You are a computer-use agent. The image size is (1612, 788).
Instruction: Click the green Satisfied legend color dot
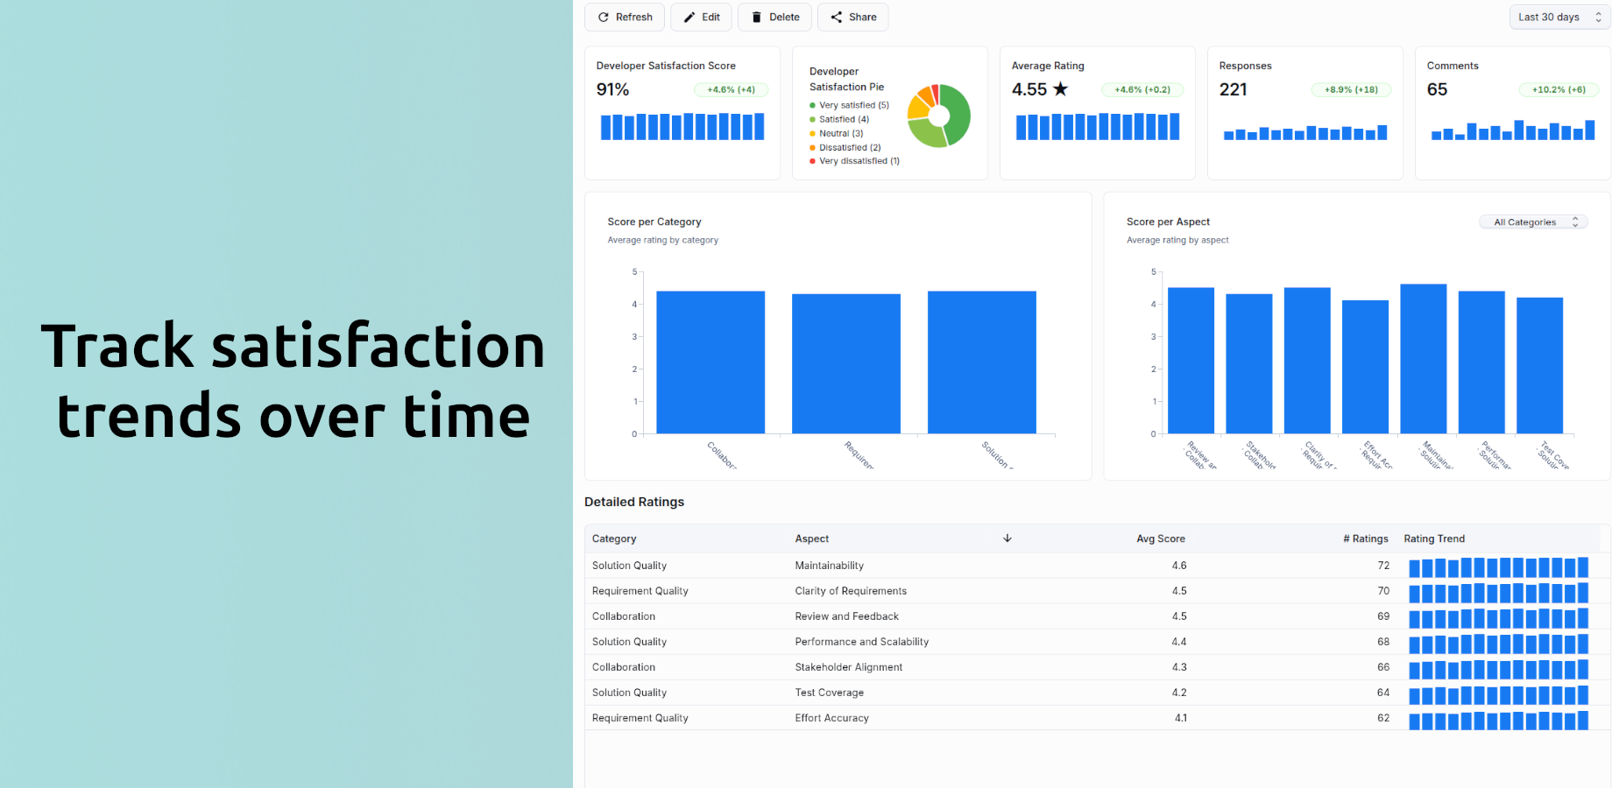tap(813, 119)
